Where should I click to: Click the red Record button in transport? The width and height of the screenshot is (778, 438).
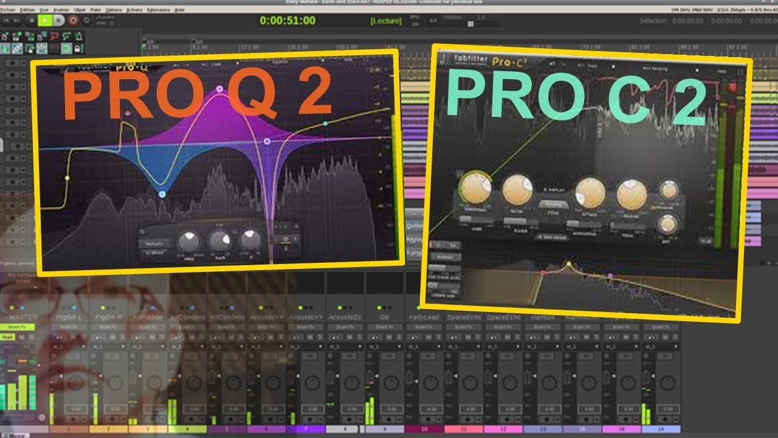[x=73, y=20]
